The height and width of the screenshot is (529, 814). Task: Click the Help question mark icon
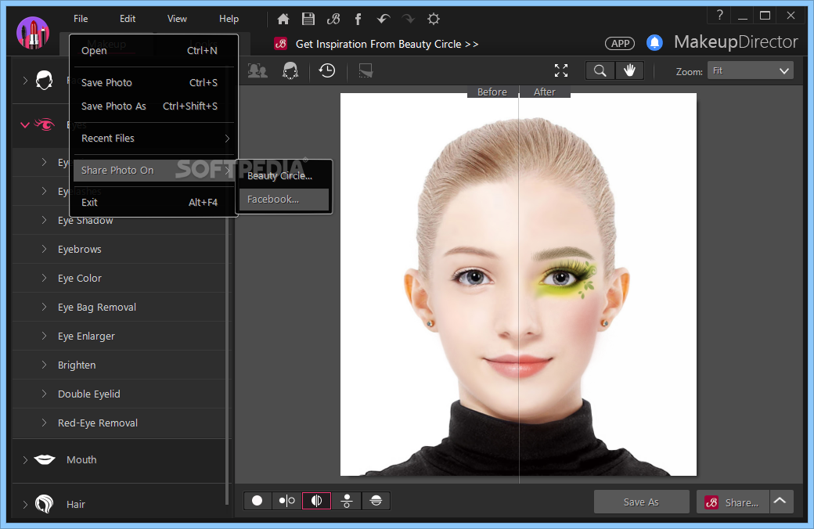click(x=719, y=15)
